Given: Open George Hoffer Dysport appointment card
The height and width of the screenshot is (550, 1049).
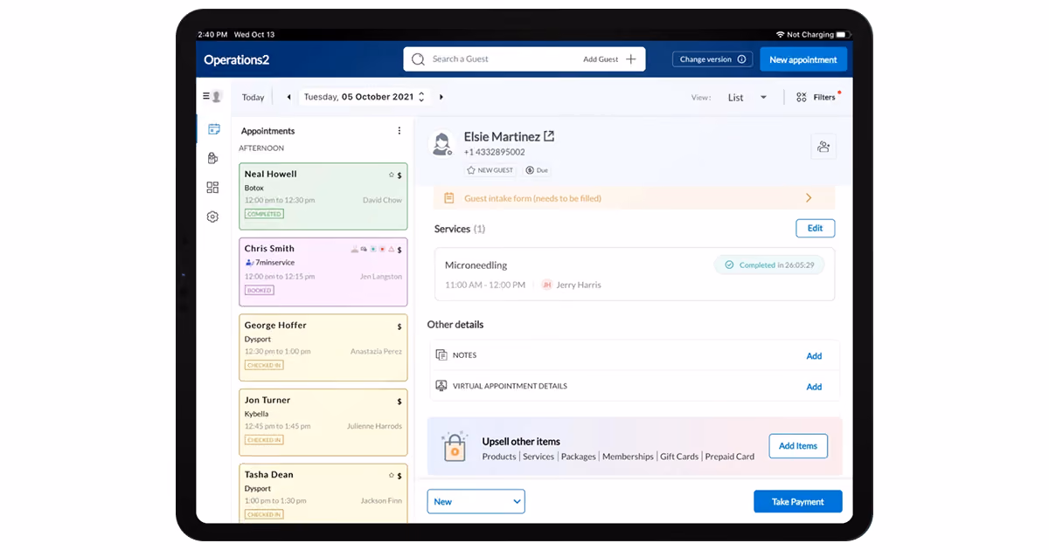Looking at the screenshot, I should (323, 347).
